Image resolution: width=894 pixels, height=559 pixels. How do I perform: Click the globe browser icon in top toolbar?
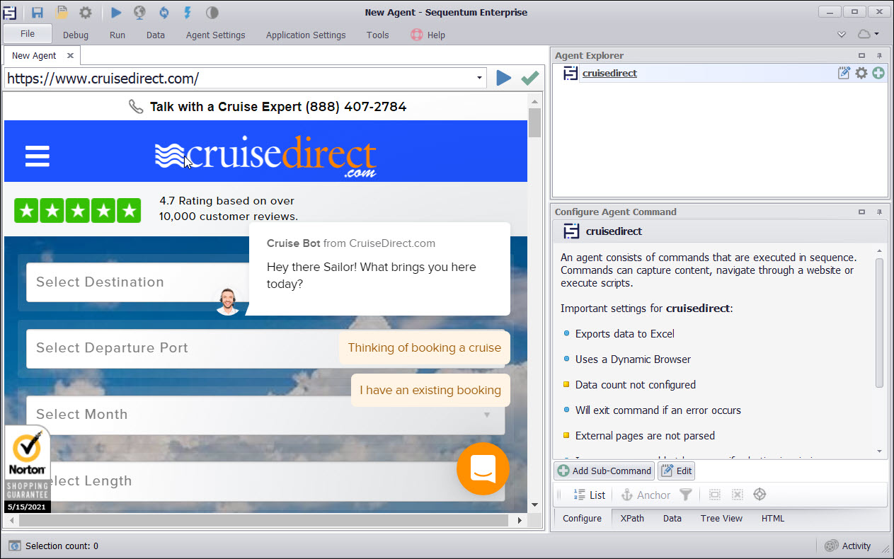pyautogui.click(x=139, y=12)
